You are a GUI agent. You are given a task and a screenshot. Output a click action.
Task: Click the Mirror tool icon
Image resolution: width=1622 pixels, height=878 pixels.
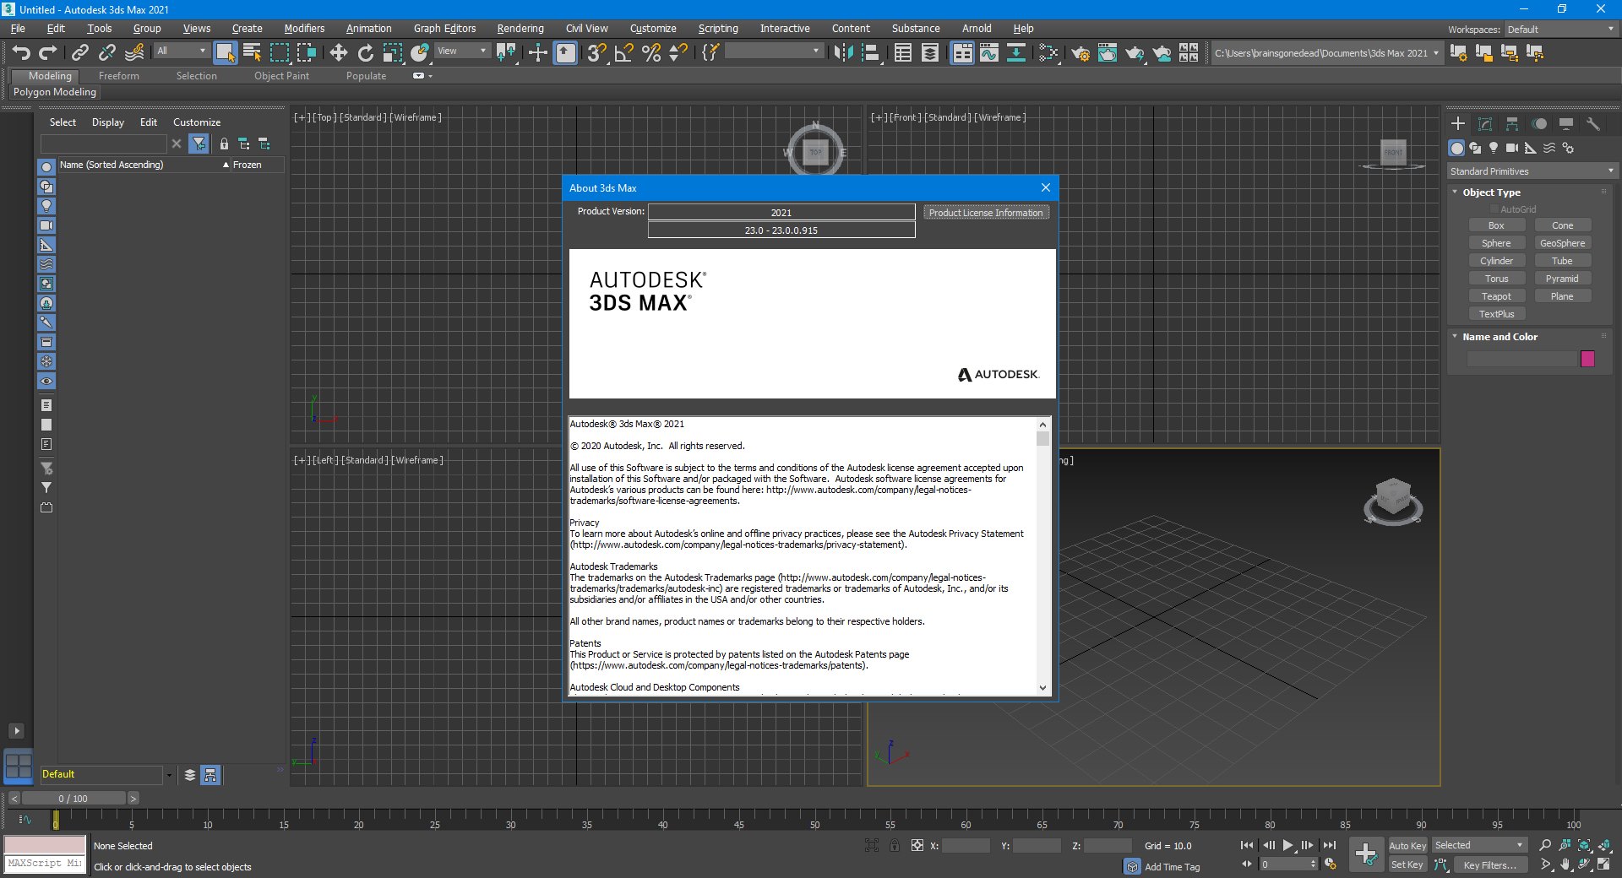(843, 53)
